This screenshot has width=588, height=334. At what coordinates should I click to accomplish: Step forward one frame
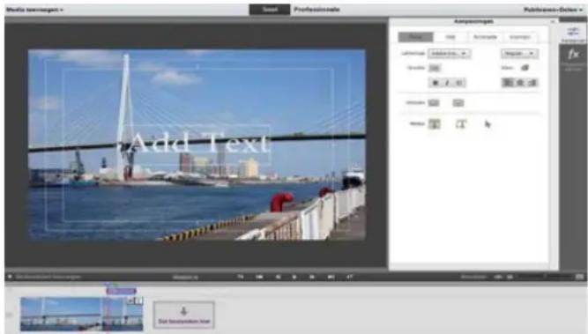(312, 277)
